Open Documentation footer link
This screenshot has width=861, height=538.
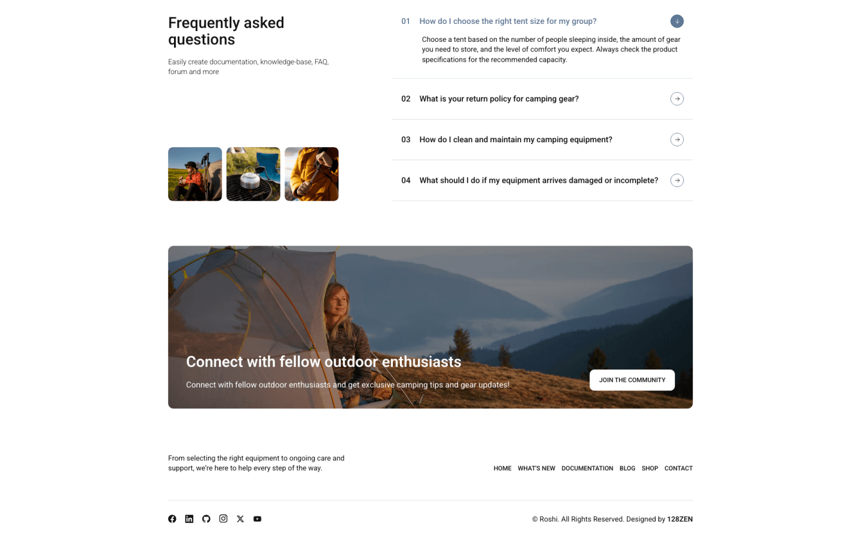coord(587,469)
